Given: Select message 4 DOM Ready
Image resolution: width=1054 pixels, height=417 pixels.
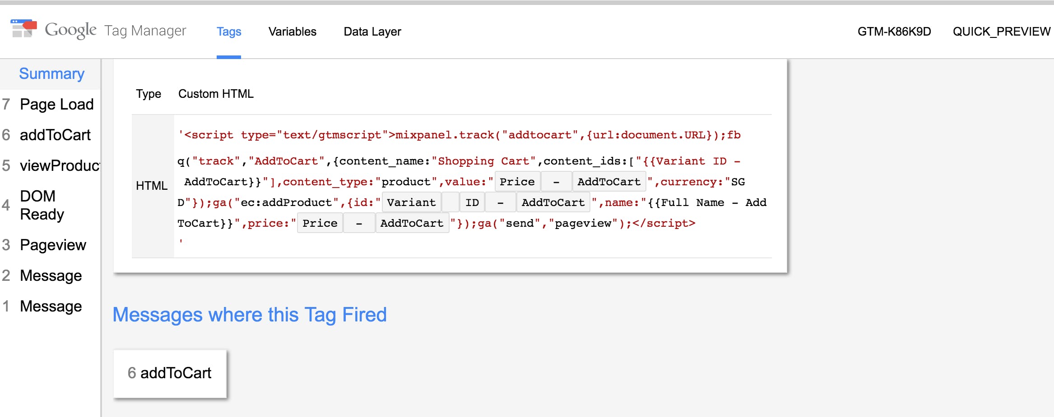Looking at the screenshot, I should [x=50, y=205].
